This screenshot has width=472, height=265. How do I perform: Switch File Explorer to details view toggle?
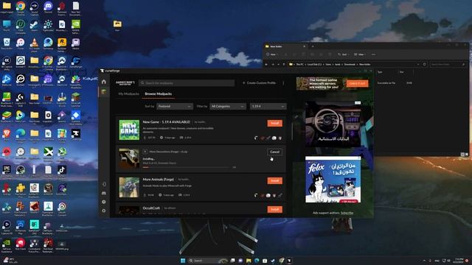462,154
